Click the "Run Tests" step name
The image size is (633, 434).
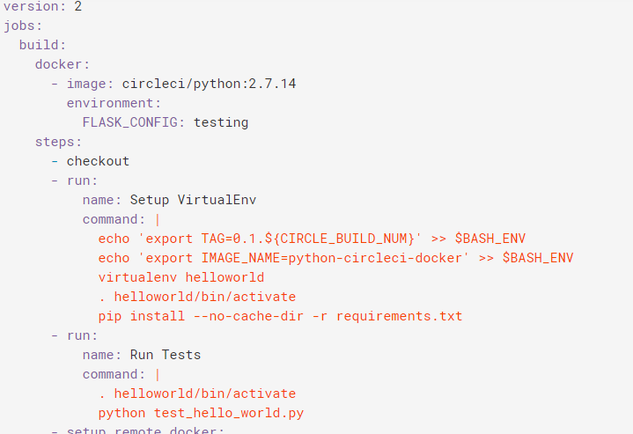[166, 355]
